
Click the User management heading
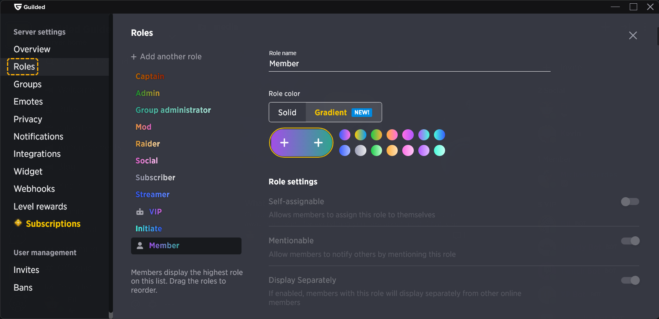point(45,253)
